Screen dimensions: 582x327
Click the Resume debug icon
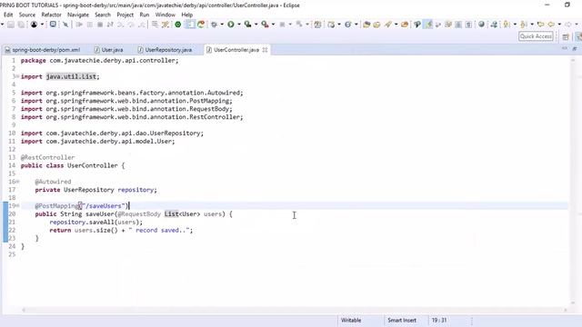click(x=79, y=25)
